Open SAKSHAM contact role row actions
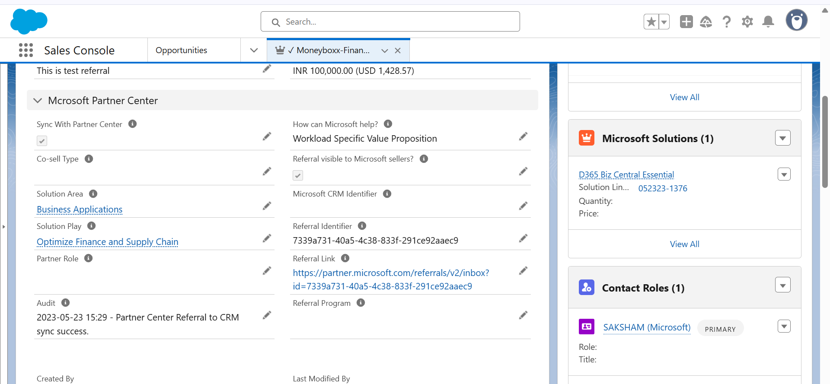This screenshot has height=384, width=830. [x=784, y=327]
